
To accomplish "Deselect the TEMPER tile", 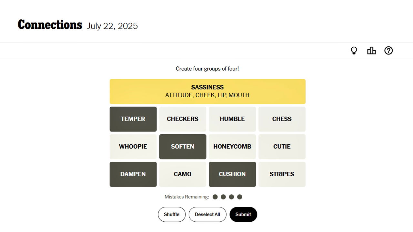I will 133,119.
